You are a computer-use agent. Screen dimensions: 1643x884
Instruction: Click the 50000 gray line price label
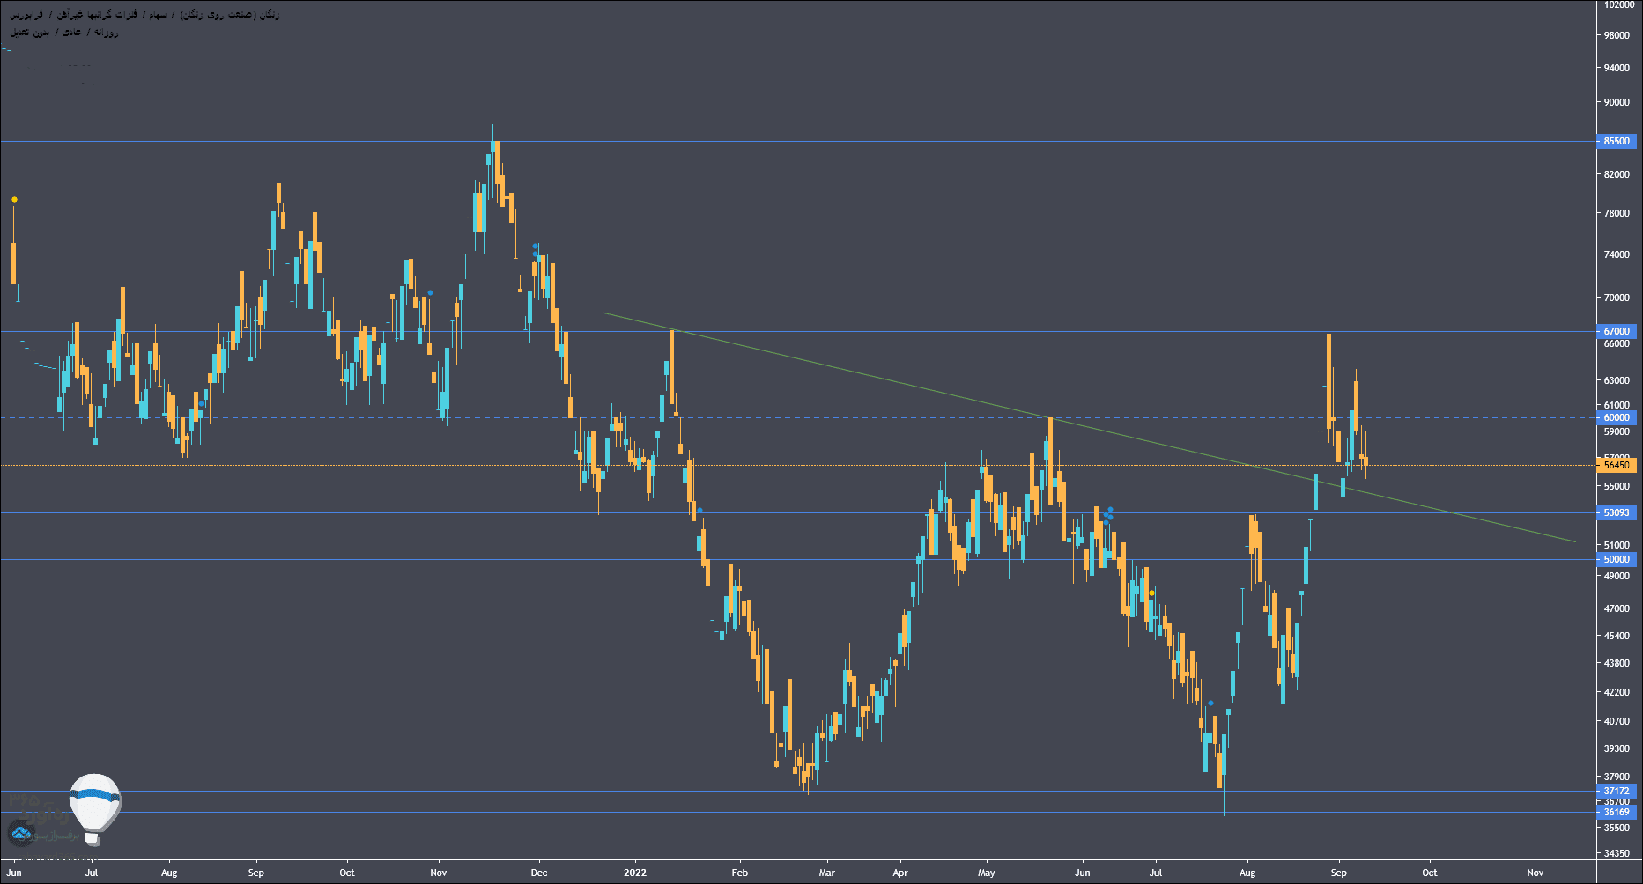point(1617,559)
